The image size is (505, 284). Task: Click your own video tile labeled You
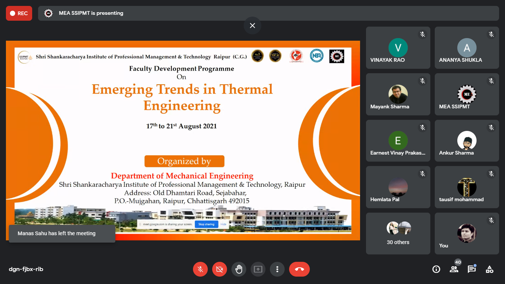click(x=467, y=233)
